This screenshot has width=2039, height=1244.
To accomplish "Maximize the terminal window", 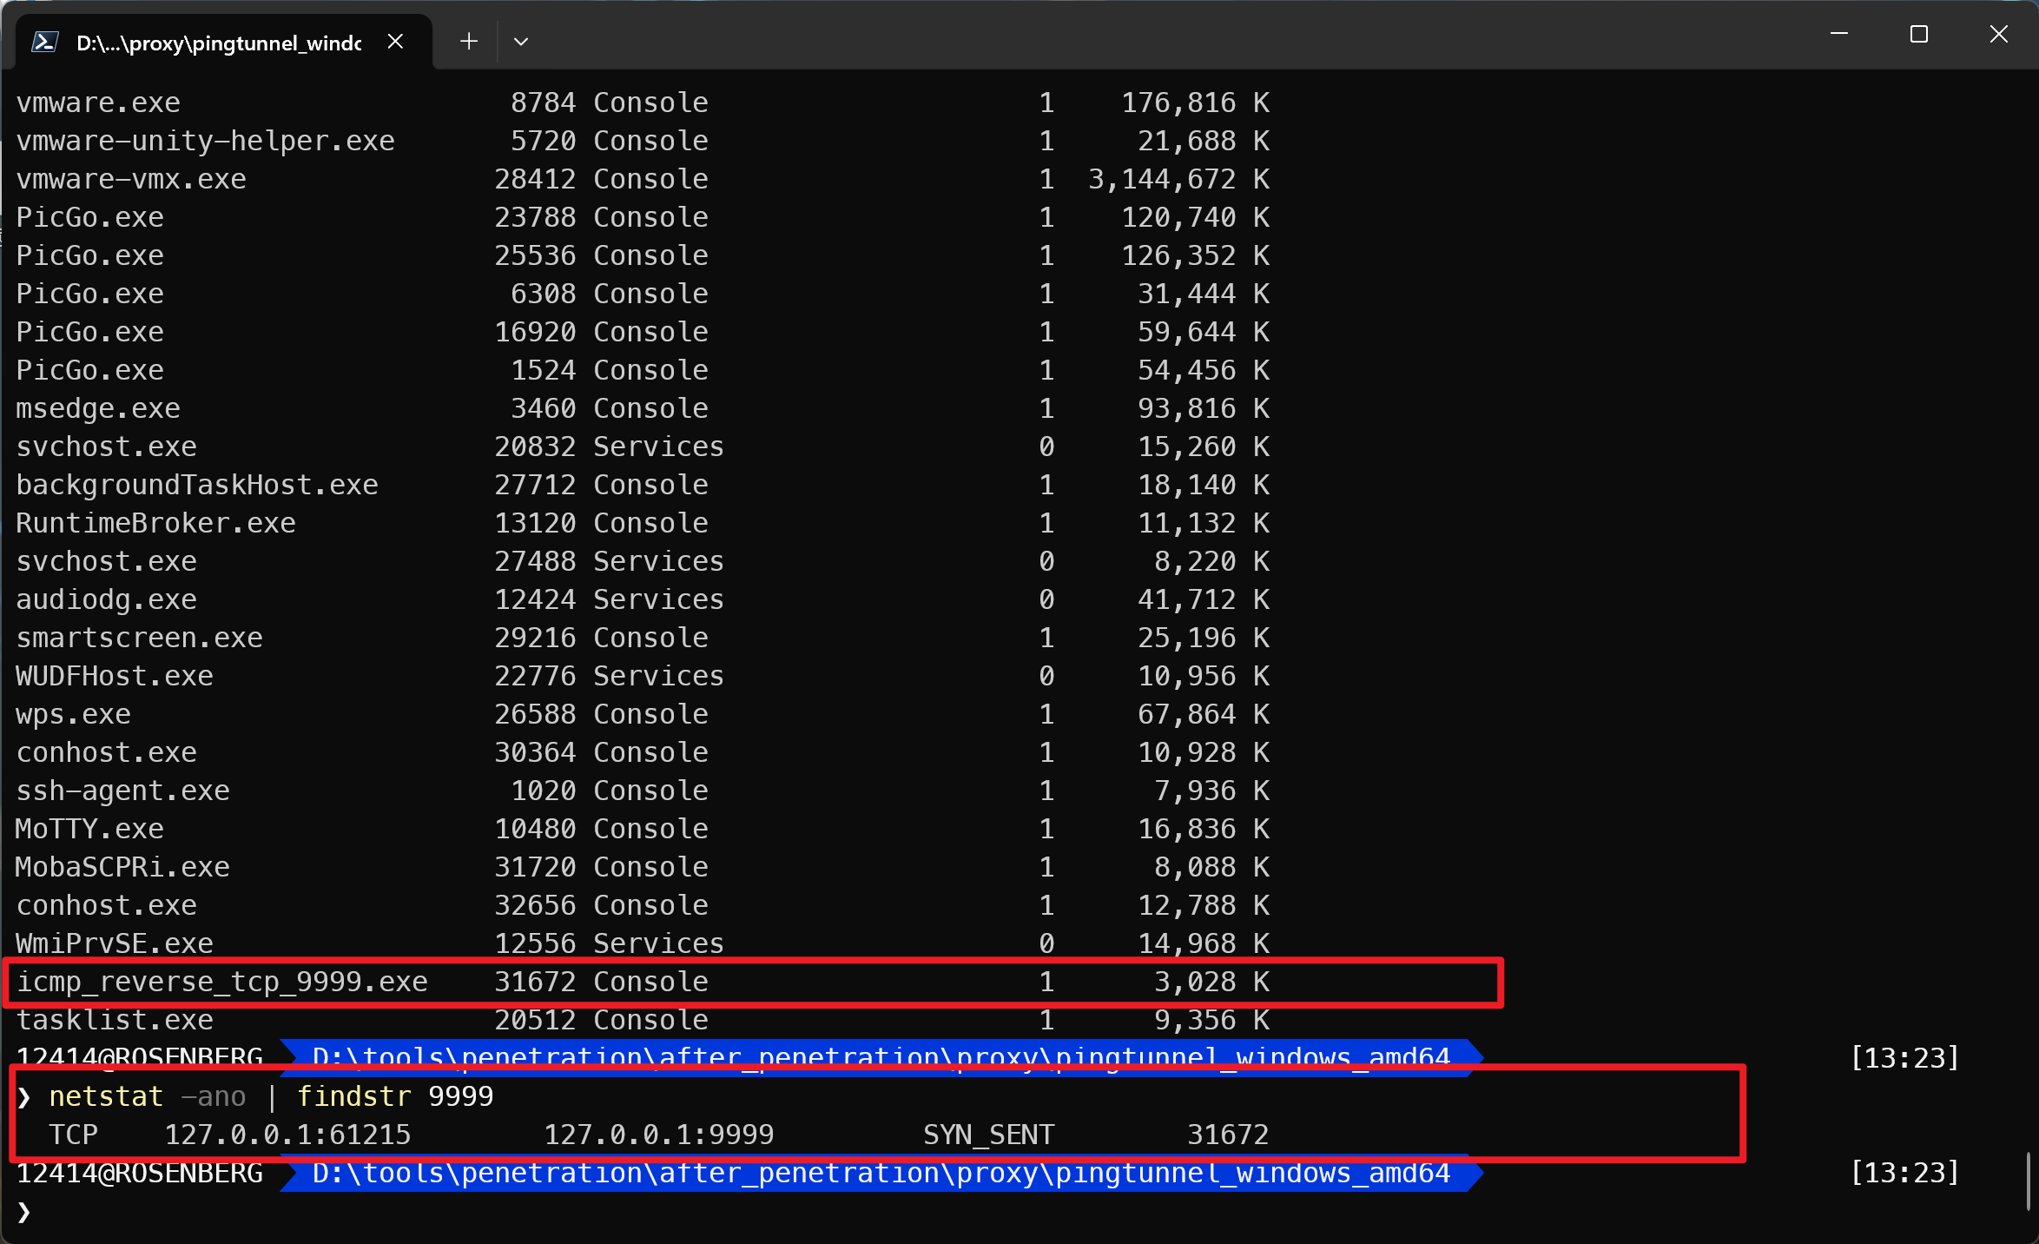I will pyautogui.click(x=1919, y=34).
